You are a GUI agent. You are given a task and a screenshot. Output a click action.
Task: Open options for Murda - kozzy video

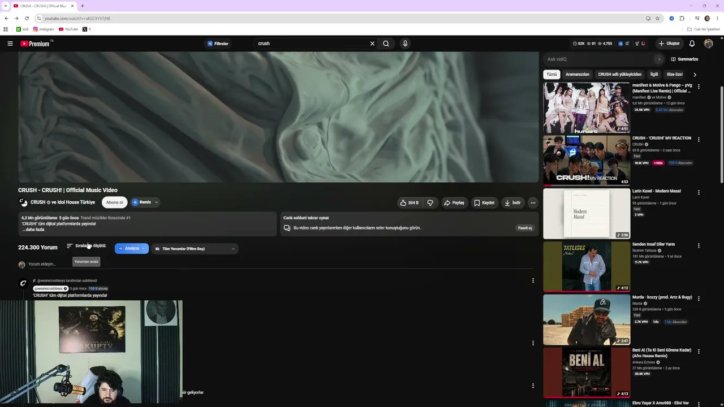(x=699, y=298)
